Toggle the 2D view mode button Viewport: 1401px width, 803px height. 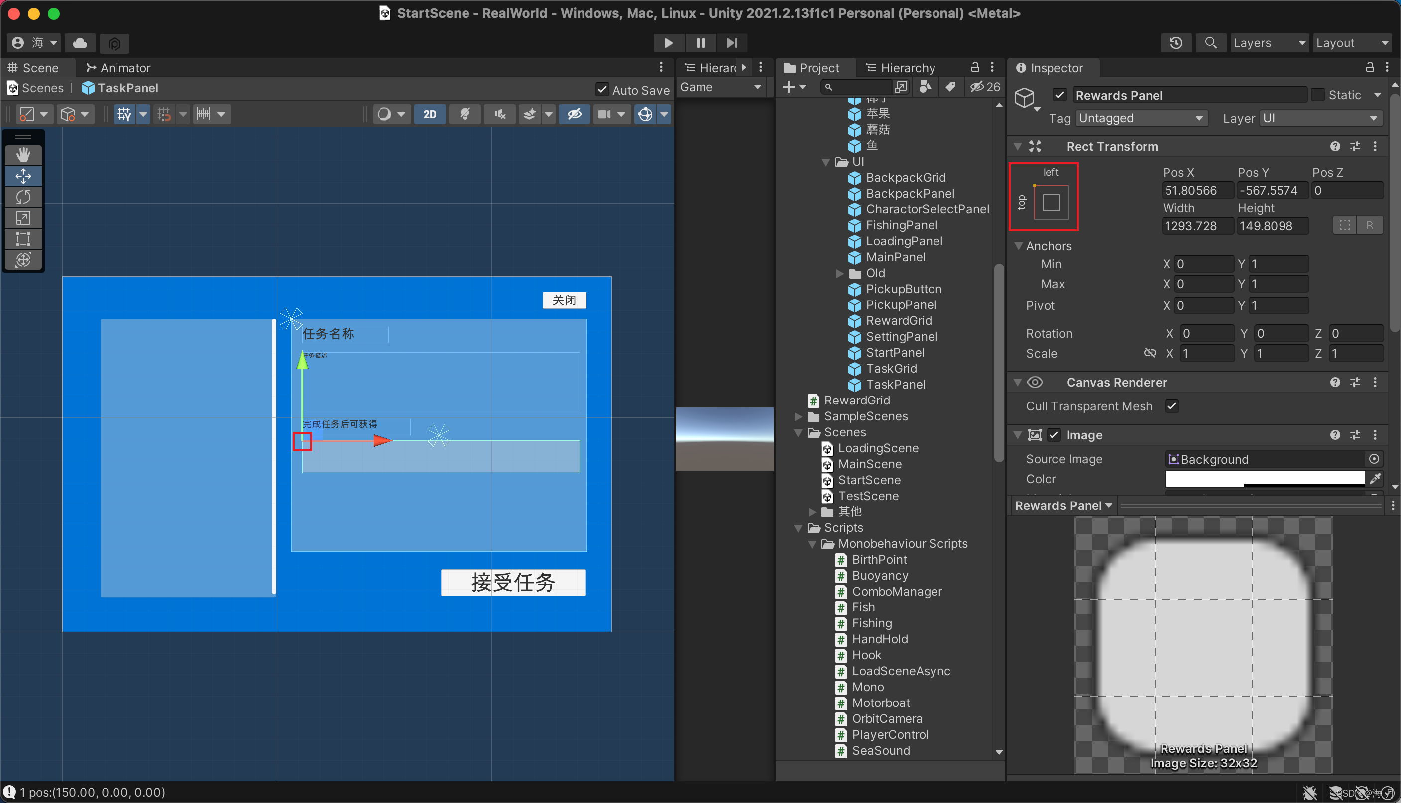point(430,115)
